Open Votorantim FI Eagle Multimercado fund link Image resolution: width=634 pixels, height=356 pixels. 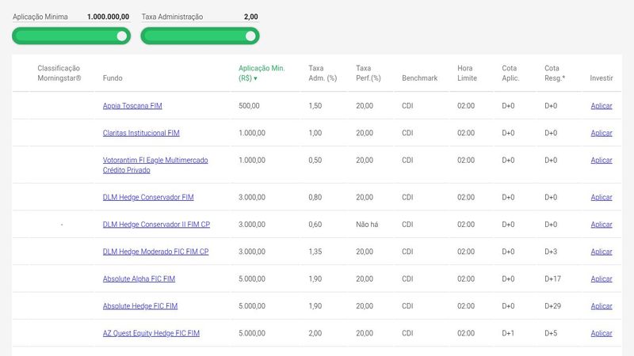[155, 161]
